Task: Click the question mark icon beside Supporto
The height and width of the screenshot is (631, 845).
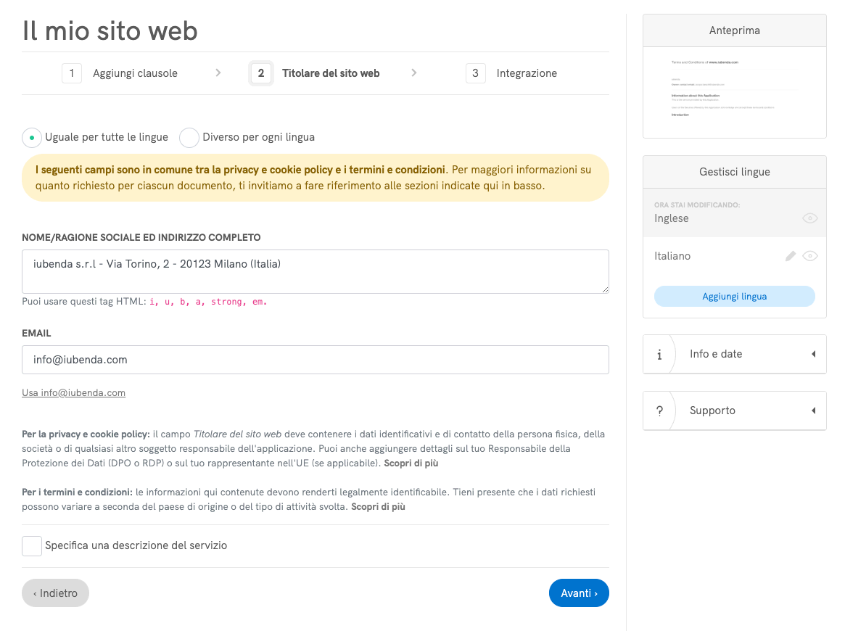Action: pos(659,411)
